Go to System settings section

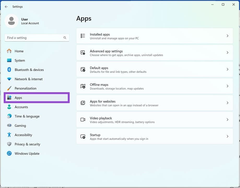(20, 61)
